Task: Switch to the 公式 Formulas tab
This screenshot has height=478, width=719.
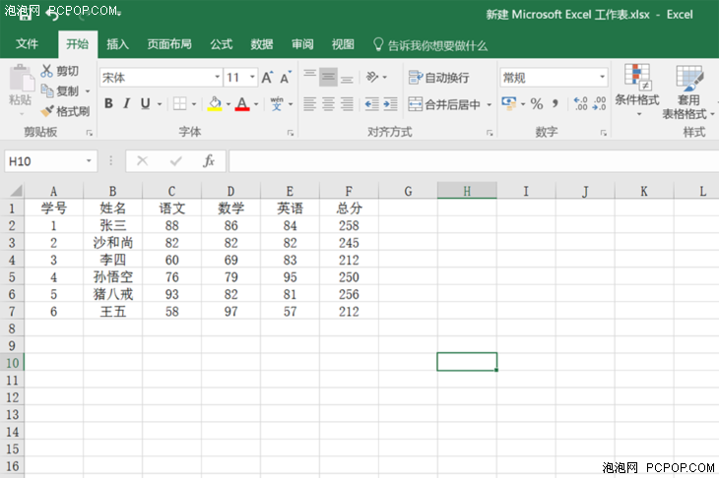Action: click(x=222, y=44)
